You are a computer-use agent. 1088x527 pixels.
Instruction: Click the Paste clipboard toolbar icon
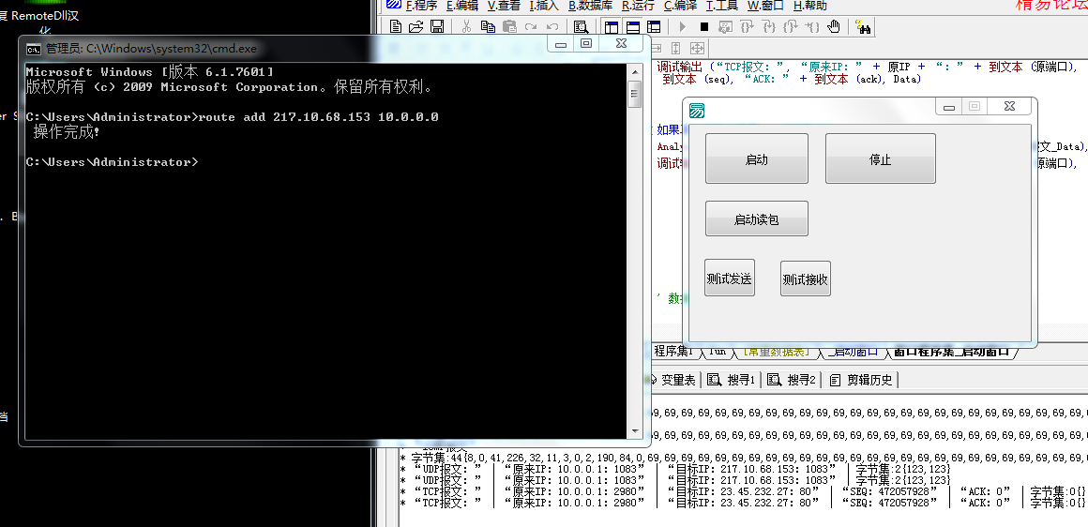[x=509, y=27]
